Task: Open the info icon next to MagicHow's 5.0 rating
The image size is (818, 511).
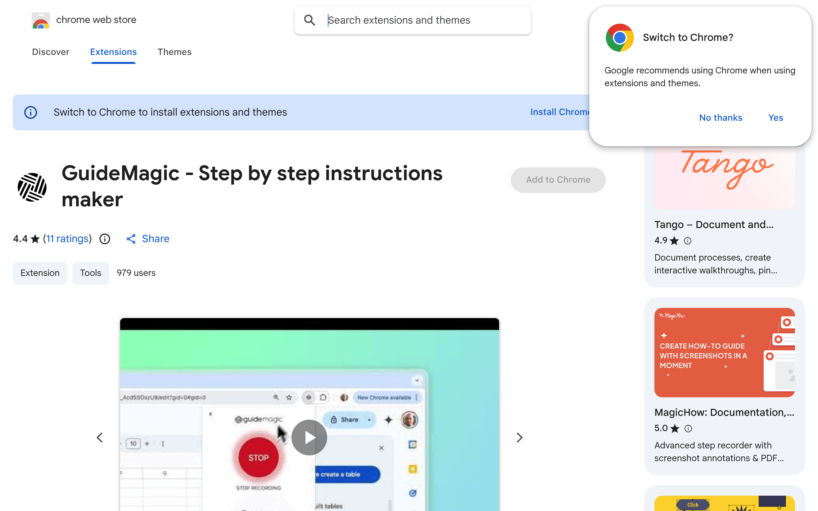Action: click(688, 429)
